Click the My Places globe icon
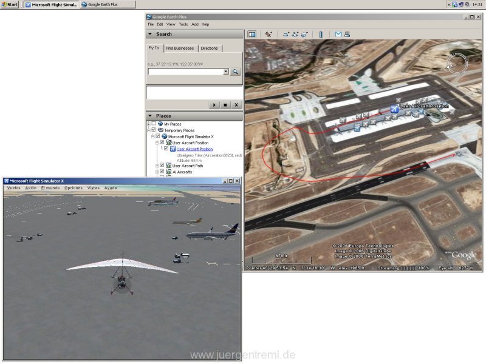Viewport: 486px width, 364px height. click(160, 124)
